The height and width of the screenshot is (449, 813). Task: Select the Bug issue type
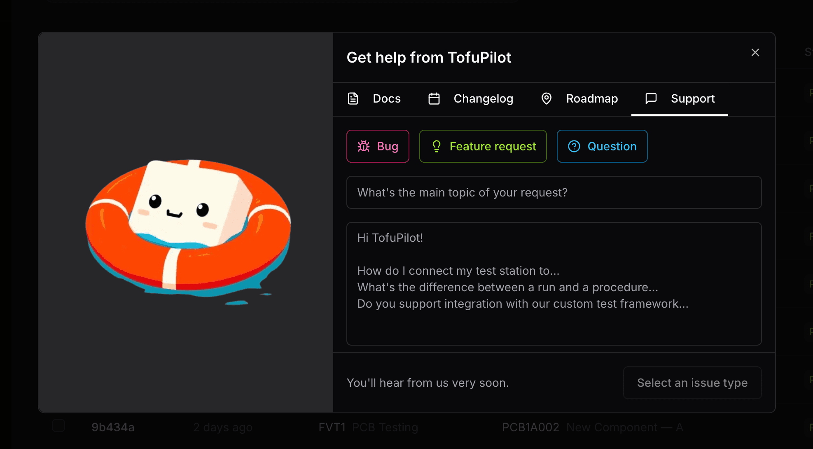tap(378, 146)
